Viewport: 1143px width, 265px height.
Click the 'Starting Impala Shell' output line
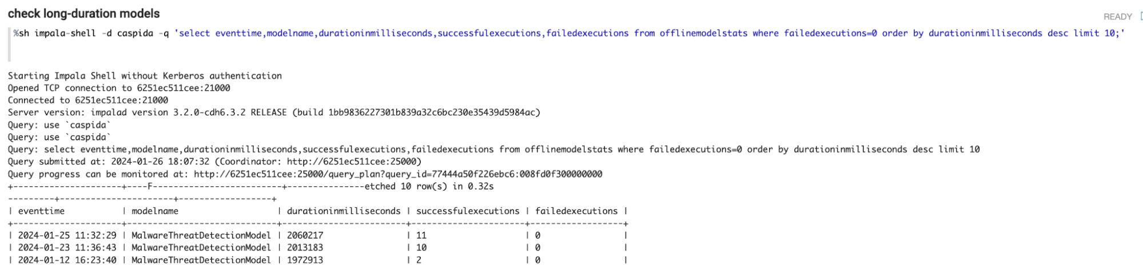click(x=145, y=76)
